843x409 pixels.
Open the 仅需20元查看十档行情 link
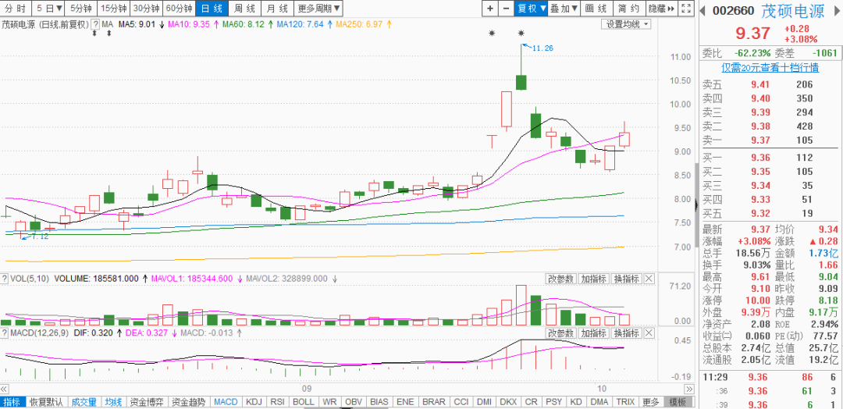769,68
